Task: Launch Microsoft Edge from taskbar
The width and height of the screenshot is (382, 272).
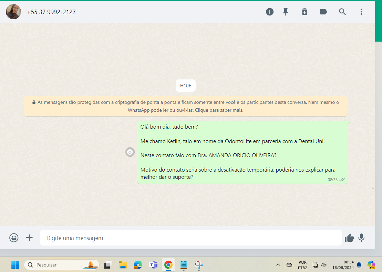Action: [x=138, y=265]
